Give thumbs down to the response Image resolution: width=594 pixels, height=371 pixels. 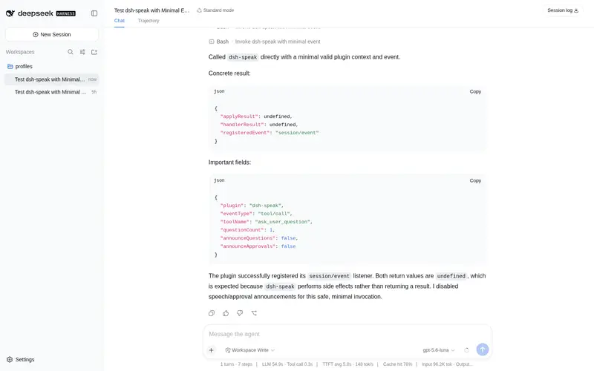pos(240,313)
